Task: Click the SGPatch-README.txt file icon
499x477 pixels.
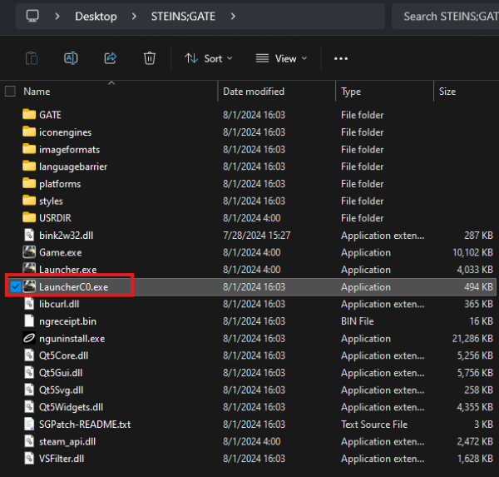Action: coord(29,424)
